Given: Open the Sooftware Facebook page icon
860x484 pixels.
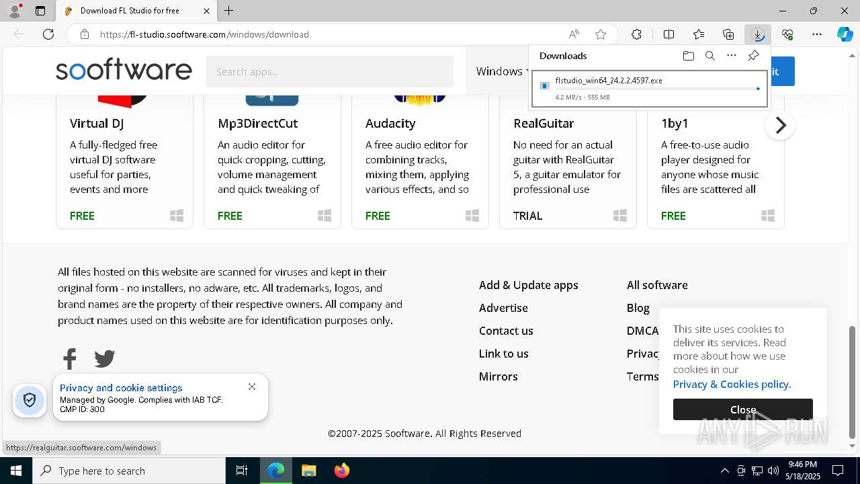Looking at the screenshot, I should [x=70, y=358].
